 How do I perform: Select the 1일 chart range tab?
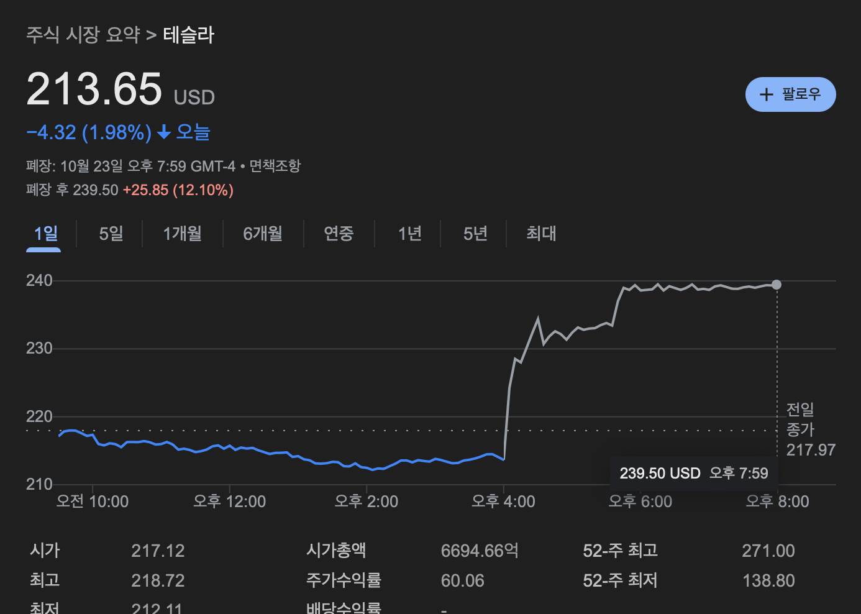45,234
